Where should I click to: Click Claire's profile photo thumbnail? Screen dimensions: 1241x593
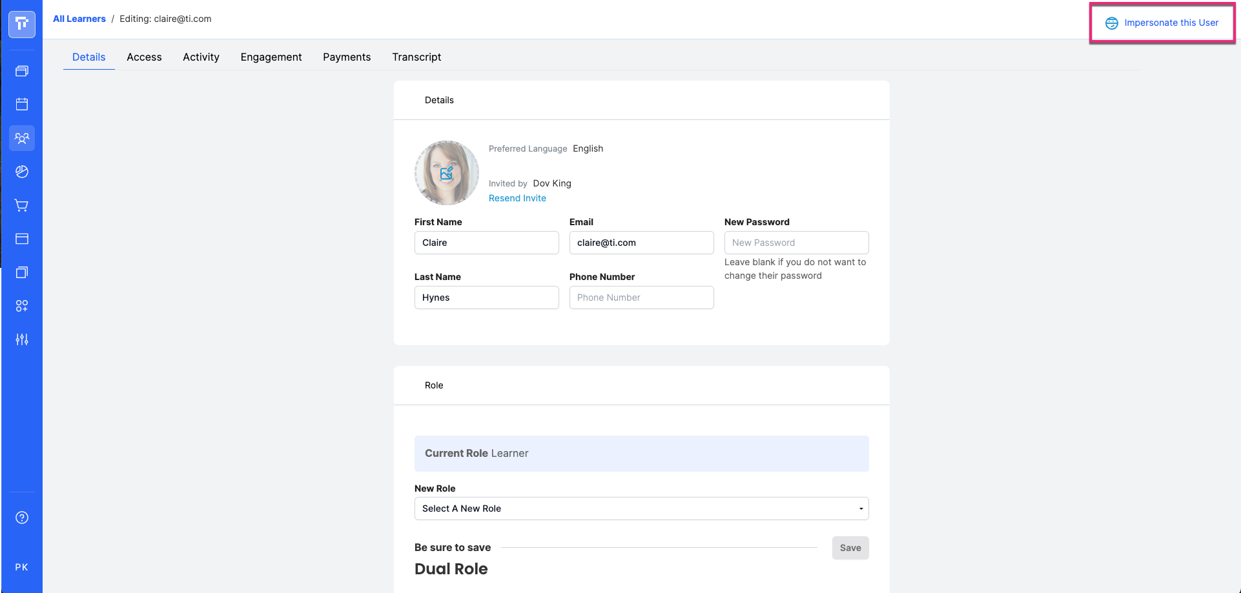(x=447, y=173)
